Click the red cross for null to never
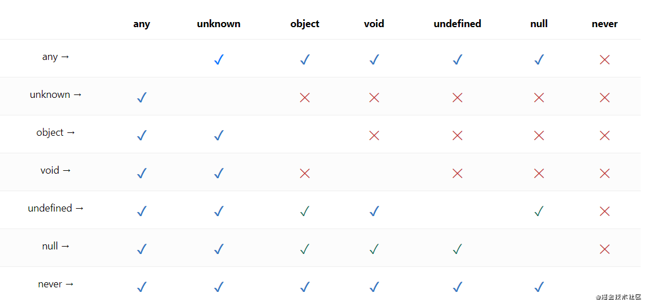648x306 pixels. tap(604, 249)
